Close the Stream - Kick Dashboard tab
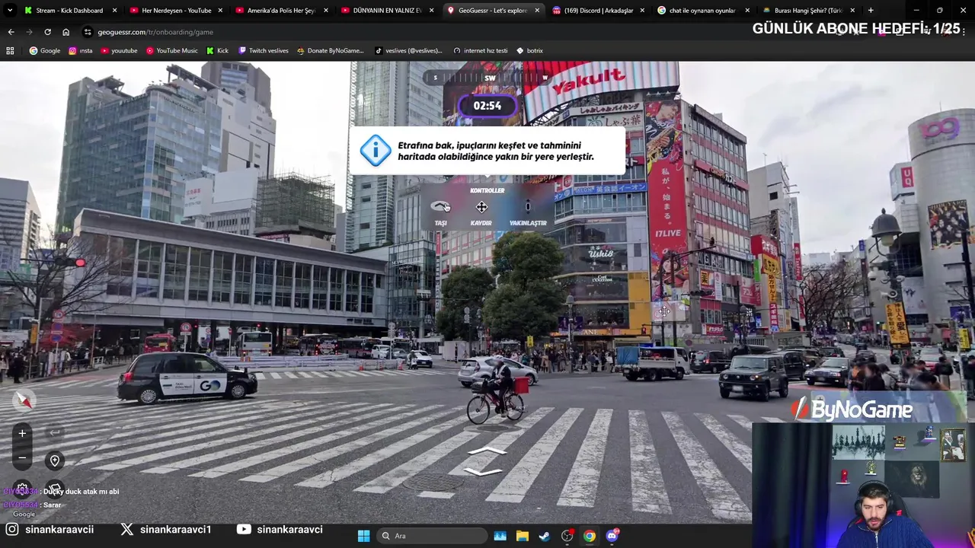Viewport: 975px width, 548px height. (x=115, y=11)
